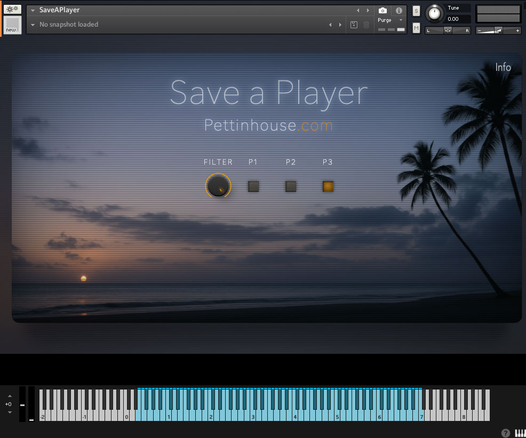
Task: Click the Pettinhouse.com label
Action: coord(268,125)
